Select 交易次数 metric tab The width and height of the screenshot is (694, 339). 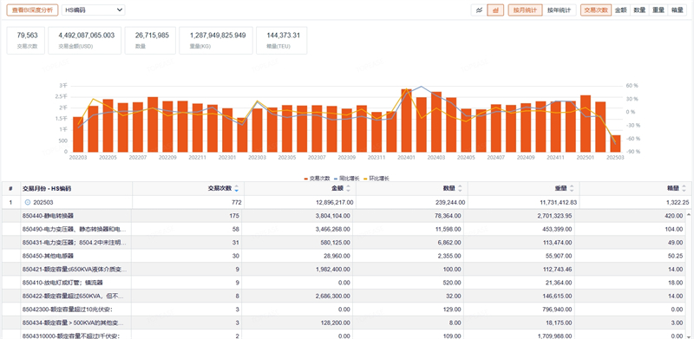(x=596, y=10)
